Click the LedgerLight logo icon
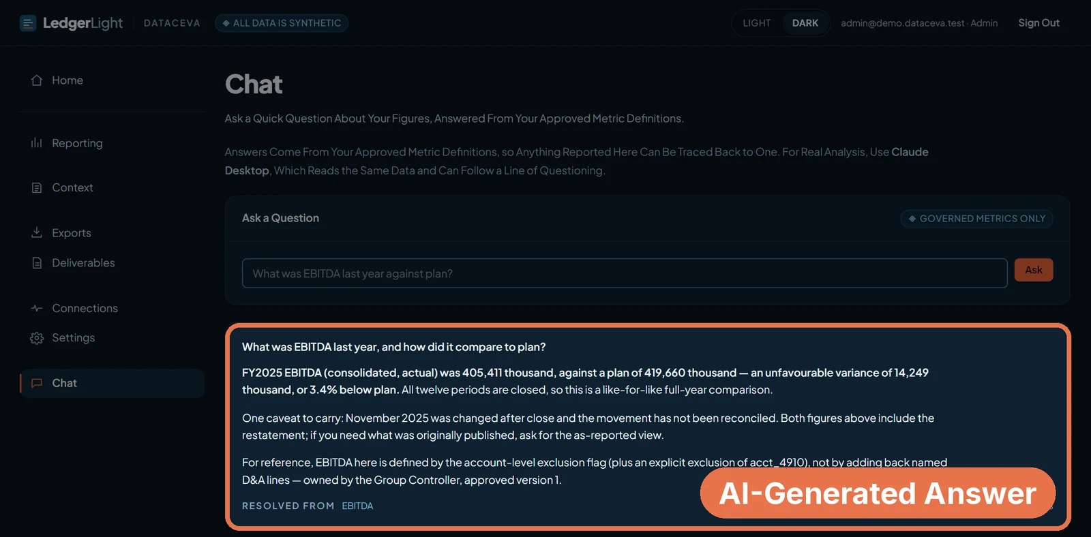 [28, 23]
